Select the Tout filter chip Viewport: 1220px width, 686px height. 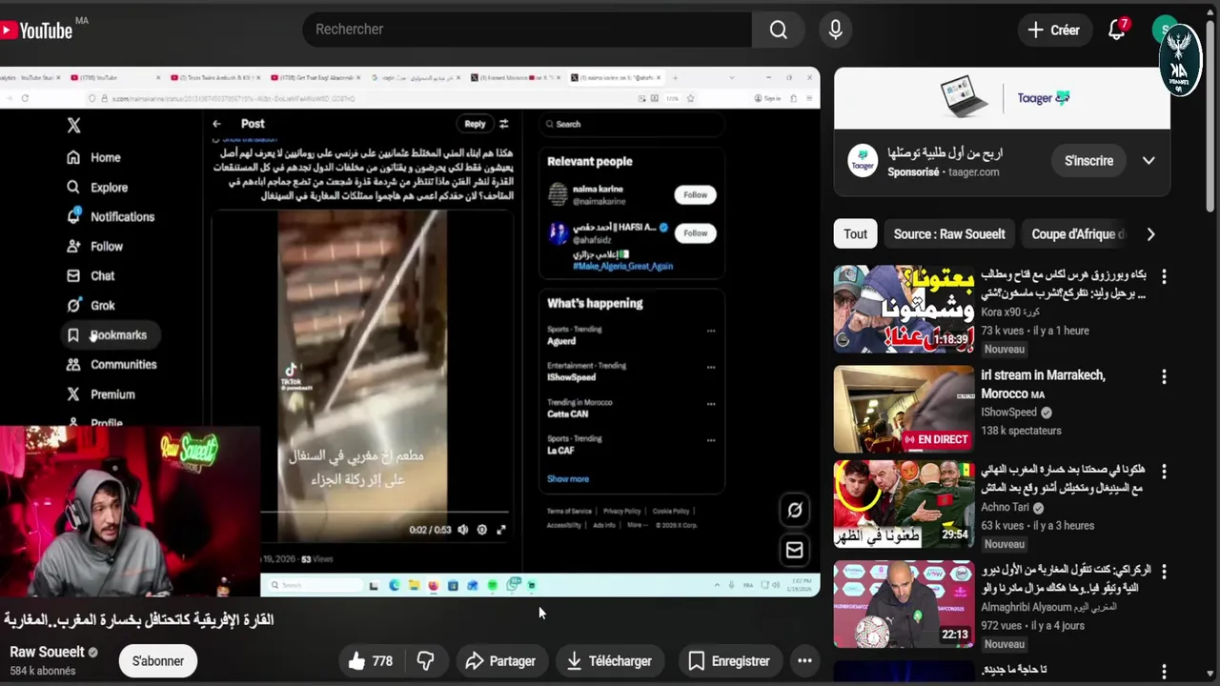pos(856,233)
